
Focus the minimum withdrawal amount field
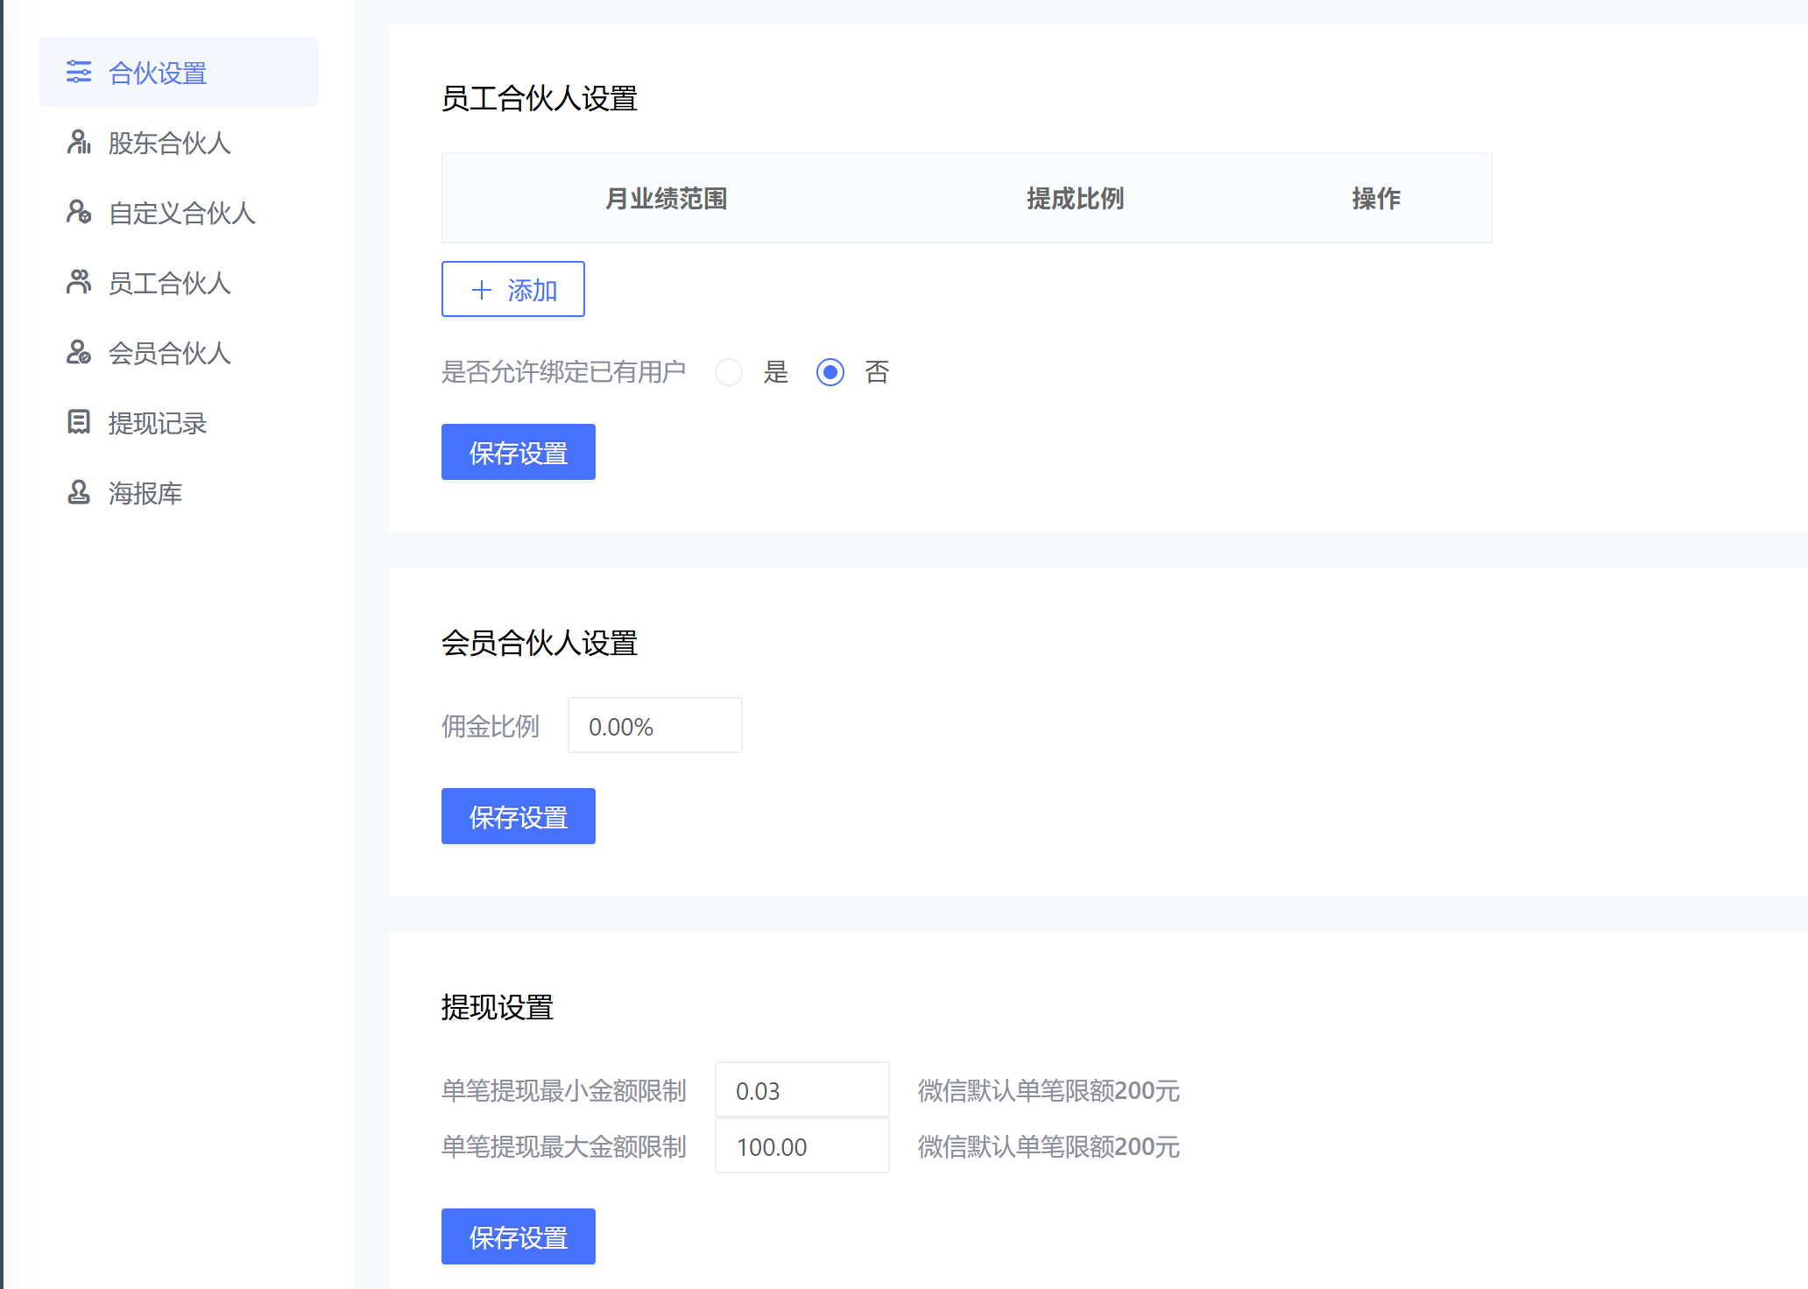coord(802,1090)
